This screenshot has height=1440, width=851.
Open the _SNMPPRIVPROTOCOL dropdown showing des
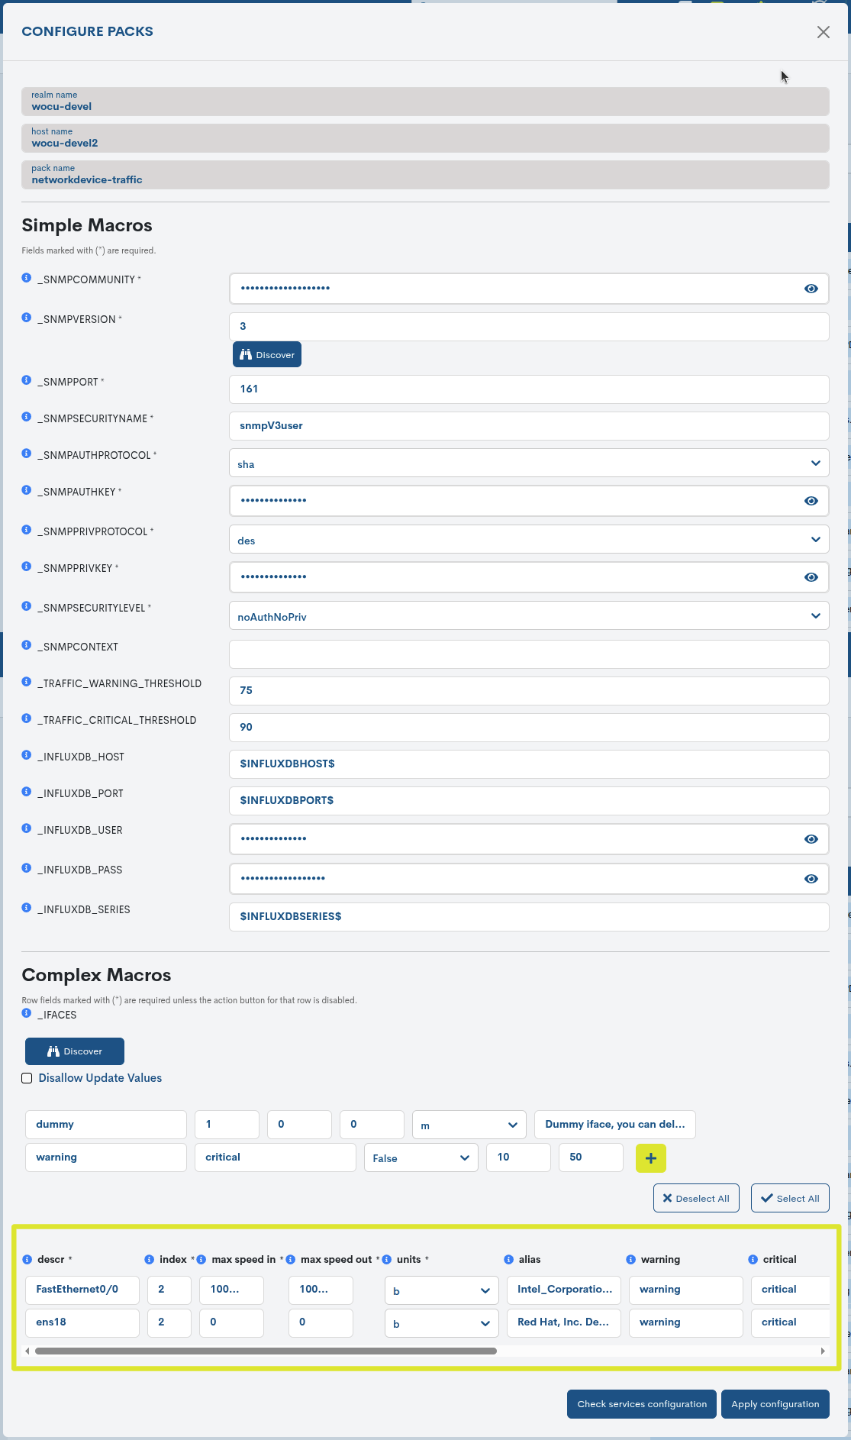tap(529, 539)
